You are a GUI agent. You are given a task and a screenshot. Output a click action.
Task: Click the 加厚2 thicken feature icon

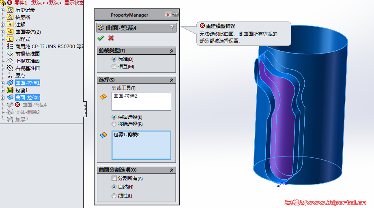coord(10,119)
